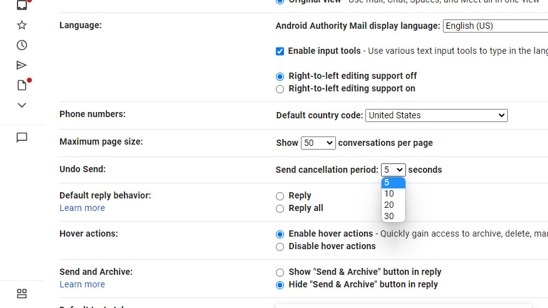Click Learn more under Default reply behavior

(x=82, y=208)
